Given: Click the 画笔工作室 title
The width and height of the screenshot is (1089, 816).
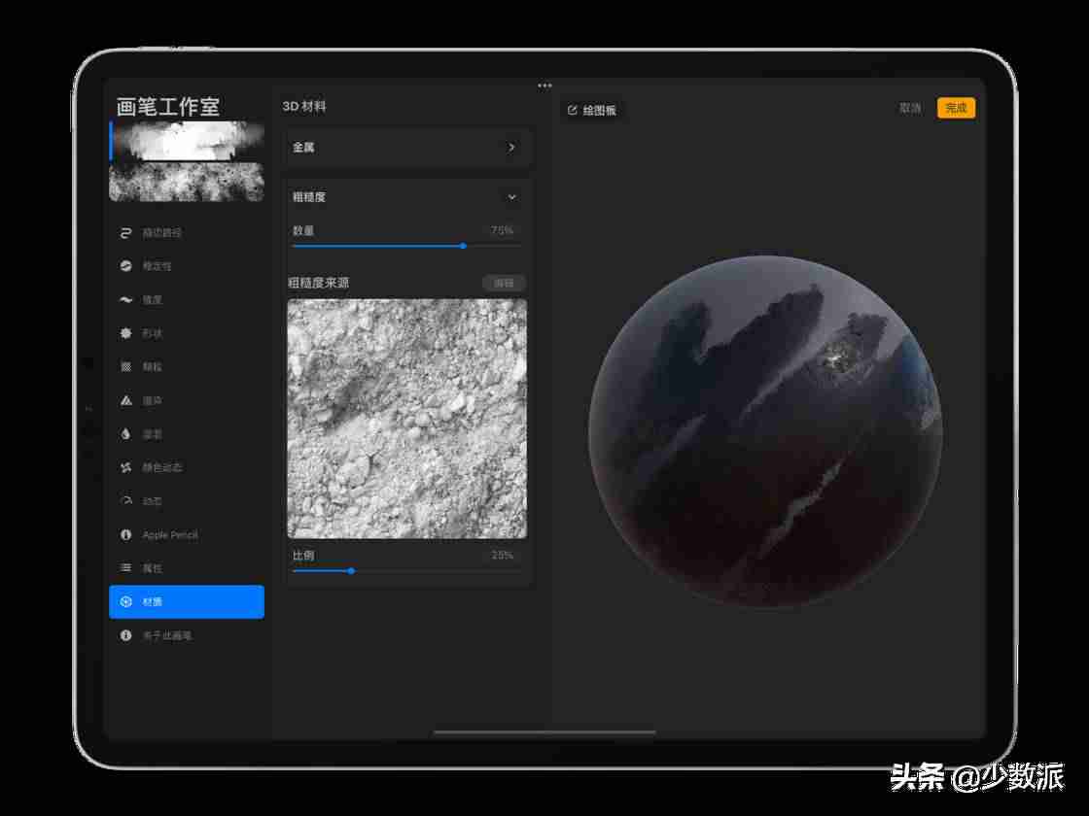Looking at the screenshot, I should (x=168, y=106).
